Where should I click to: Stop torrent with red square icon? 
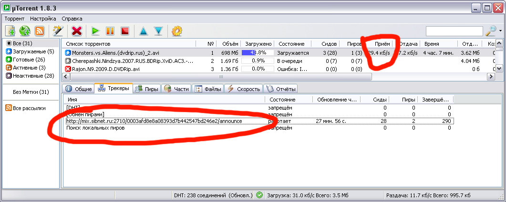point(124,31)
